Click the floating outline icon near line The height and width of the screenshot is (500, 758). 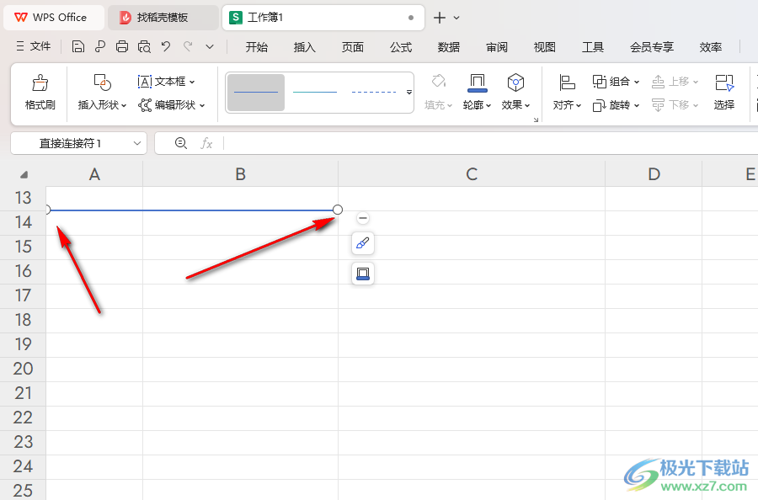click(362, 274)
